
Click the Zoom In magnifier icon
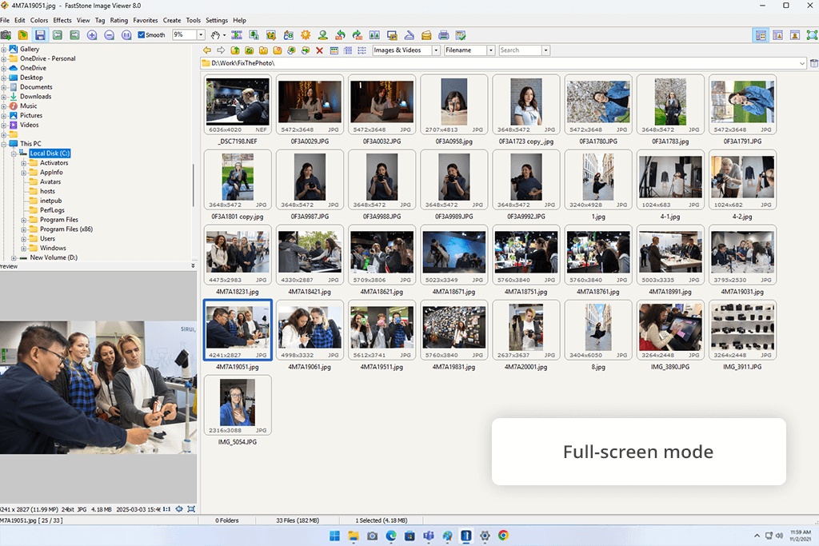coord(92,35)
